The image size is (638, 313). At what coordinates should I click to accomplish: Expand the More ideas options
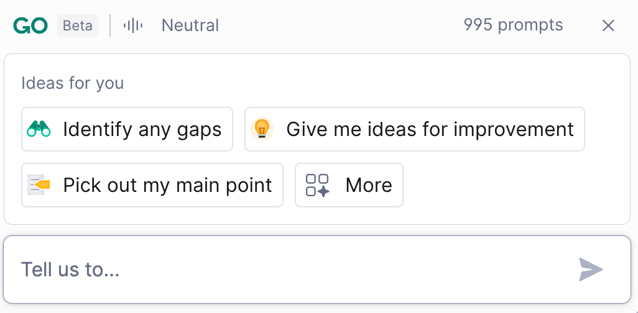point(349,185)
